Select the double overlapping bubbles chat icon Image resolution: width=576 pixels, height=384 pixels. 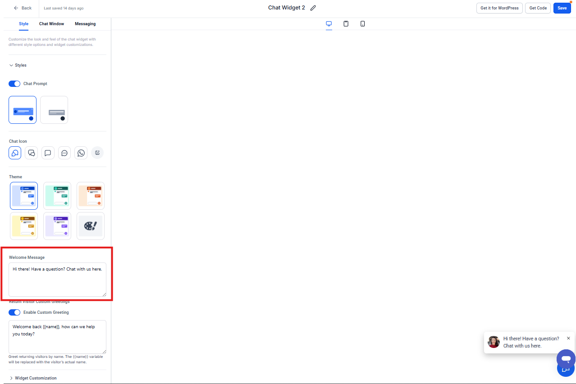click(x=31, y=153)
